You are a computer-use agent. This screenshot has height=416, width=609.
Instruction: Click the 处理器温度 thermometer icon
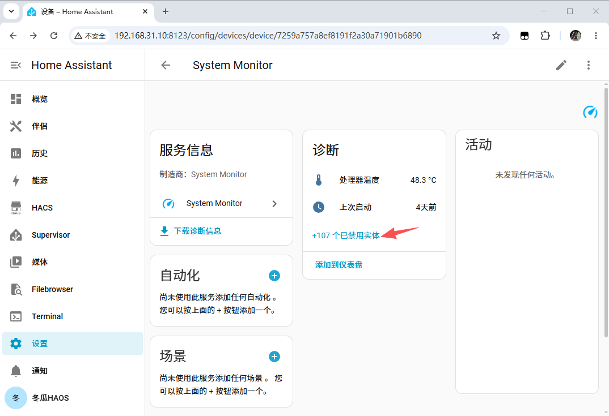tap(319, 180)
